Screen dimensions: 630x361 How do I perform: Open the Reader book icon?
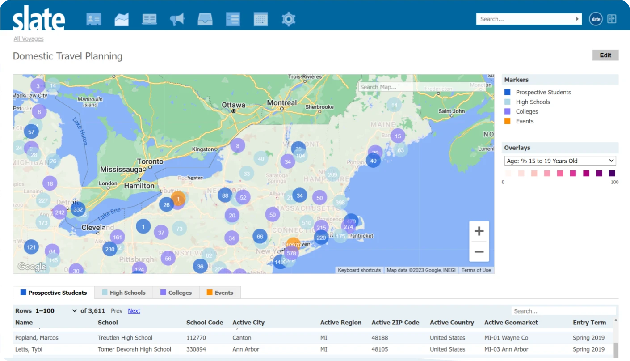(149, 19)
